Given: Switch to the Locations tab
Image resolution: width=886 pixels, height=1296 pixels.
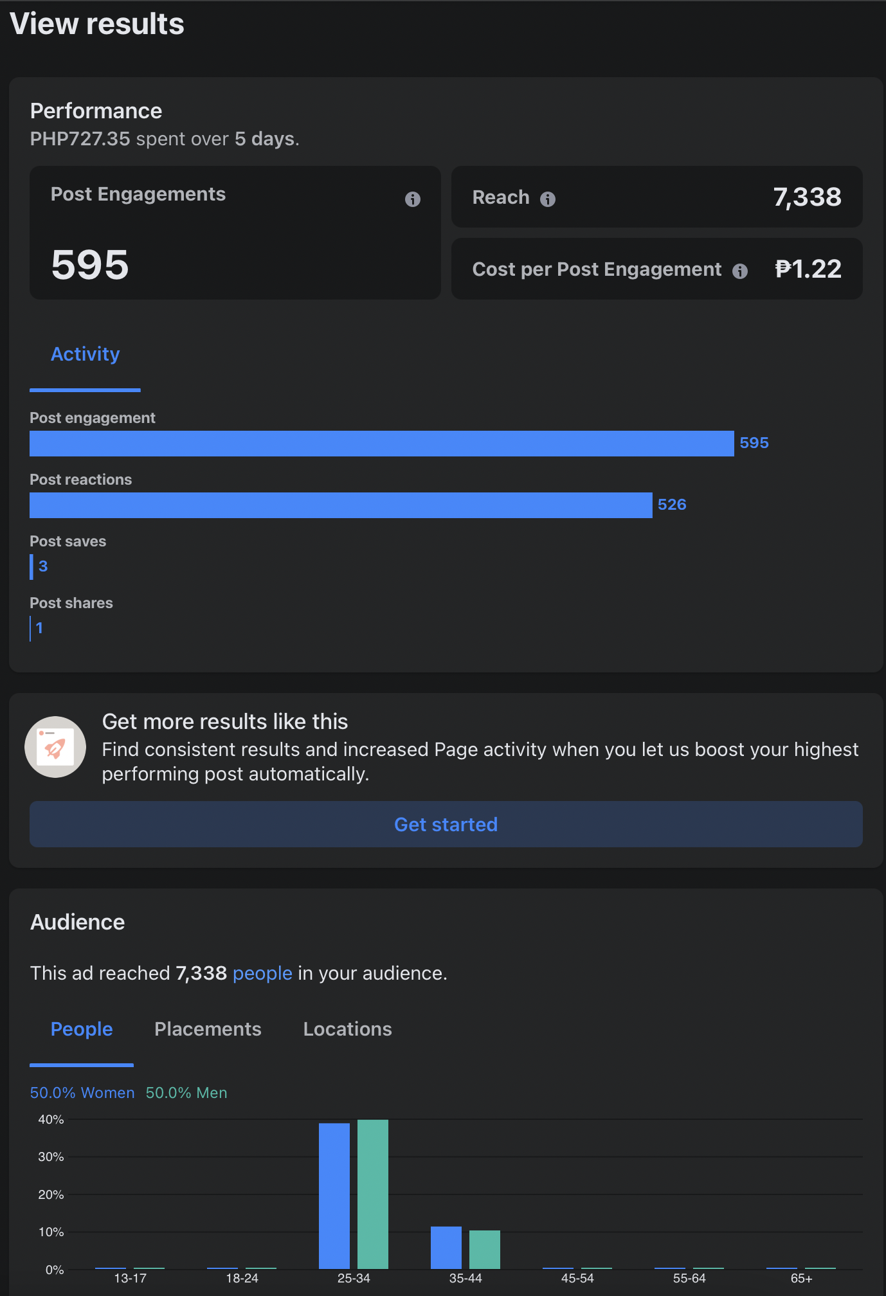Looking at the screenshot, I should 347,1029.
